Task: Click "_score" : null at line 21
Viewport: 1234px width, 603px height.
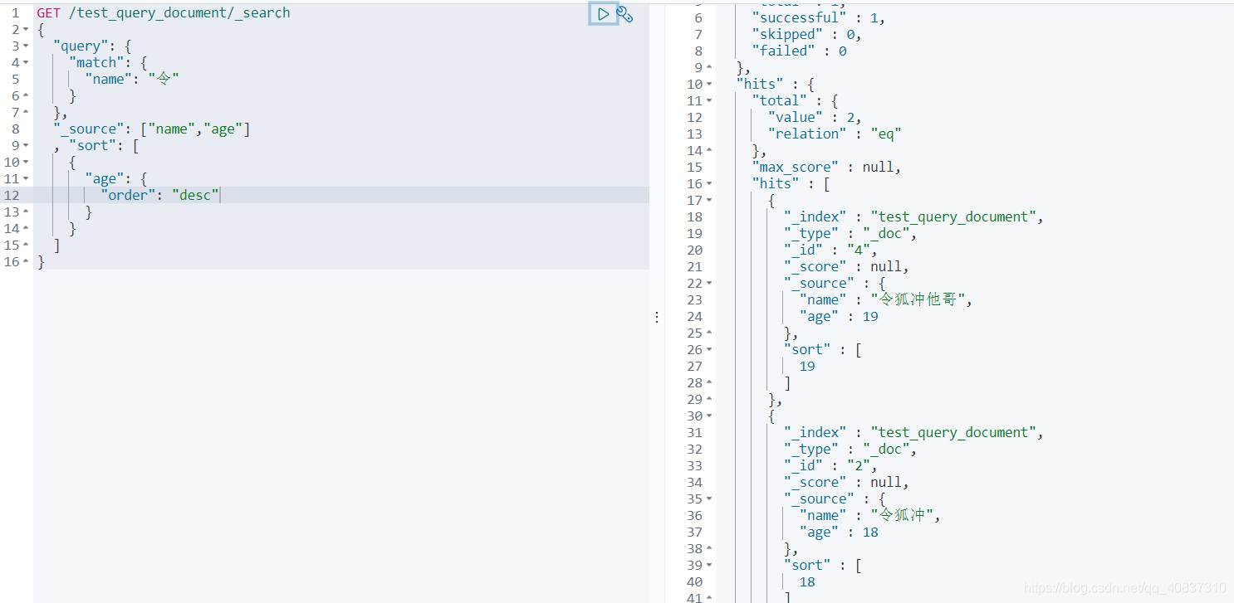Action: (846, 266)
